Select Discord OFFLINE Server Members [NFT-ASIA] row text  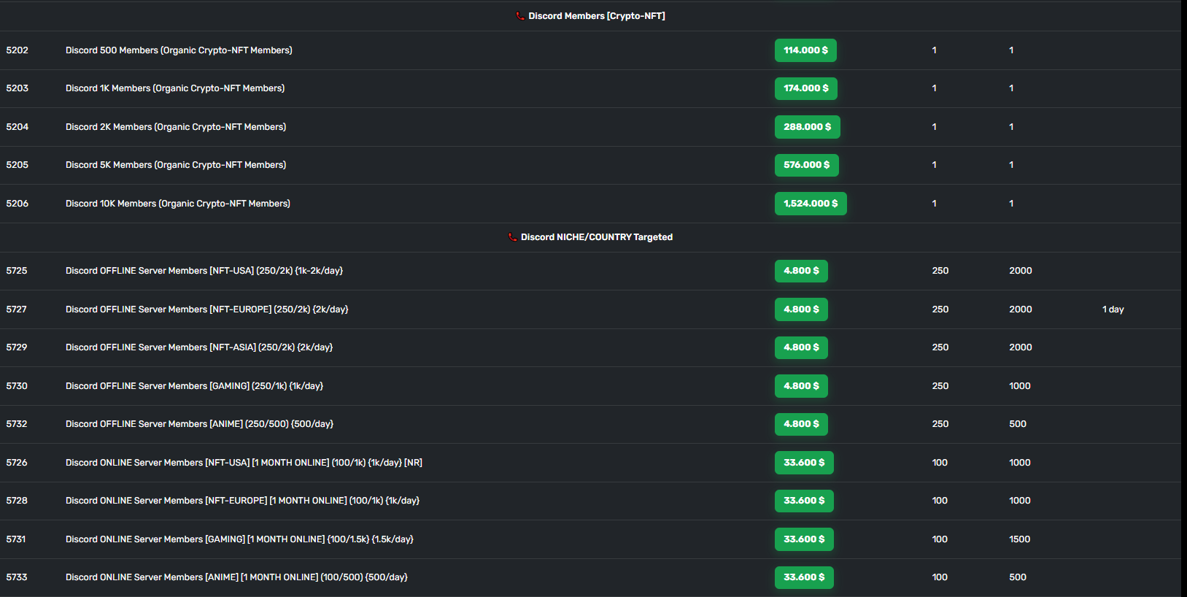(199, 347)
